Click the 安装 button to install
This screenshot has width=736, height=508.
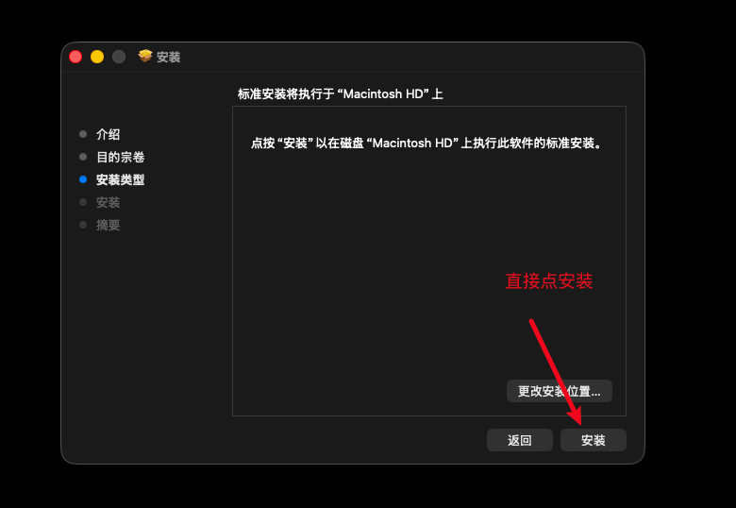click(593, 440)
